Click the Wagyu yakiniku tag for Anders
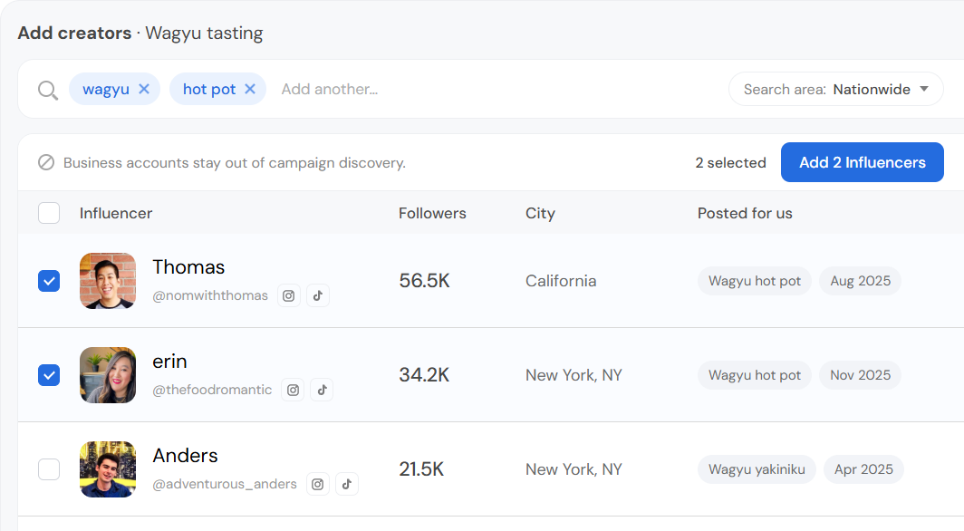 pyautogui.click(x=757, y=469)
